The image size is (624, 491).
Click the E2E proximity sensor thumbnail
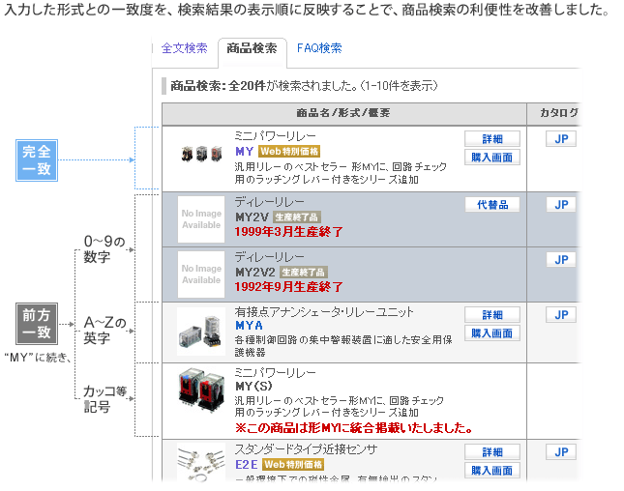[x=201, y=462]
